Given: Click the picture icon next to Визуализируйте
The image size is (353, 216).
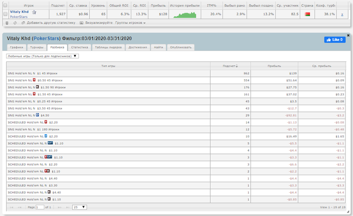Looking at the screenshot, I should click(x=82, y=23).
